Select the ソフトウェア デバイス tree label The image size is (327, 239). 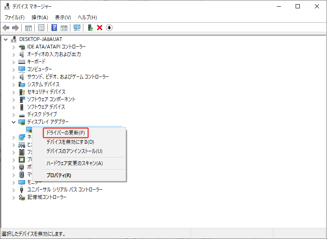(46, 107)
